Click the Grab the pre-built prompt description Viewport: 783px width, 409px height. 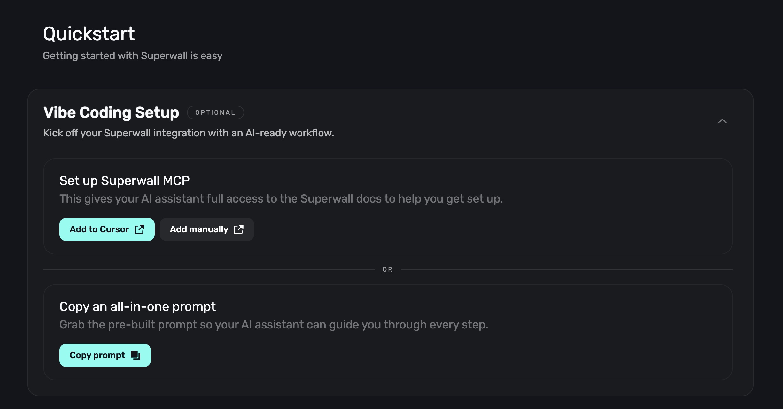(x=274, y=325)
